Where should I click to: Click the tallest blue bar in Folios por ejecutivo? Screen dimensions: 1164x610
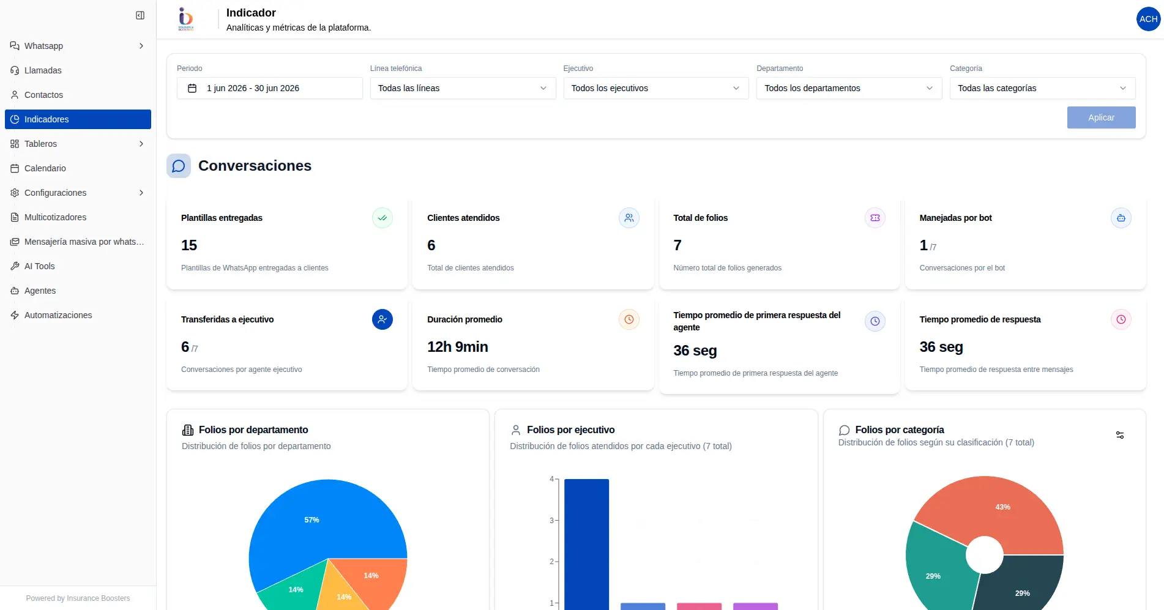click(x=586, y=544)
